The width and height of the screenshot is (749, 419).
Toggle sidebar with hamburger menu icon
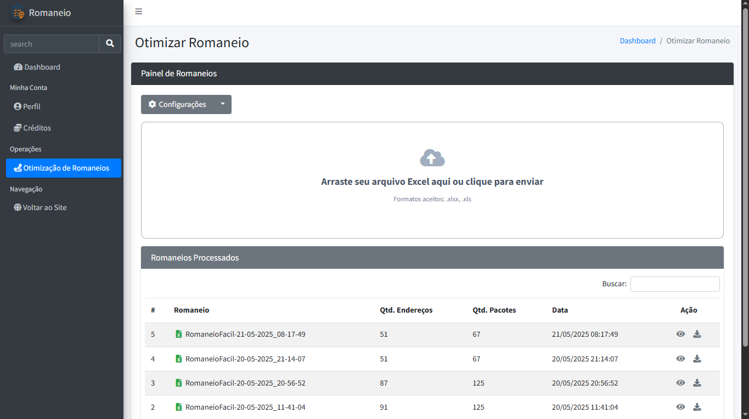click(x=138, y=12)
